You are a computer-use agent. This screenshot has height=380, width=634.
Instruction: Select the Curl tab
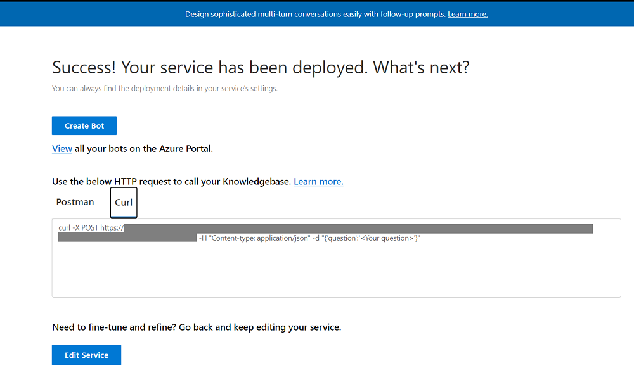pos(124,203)
